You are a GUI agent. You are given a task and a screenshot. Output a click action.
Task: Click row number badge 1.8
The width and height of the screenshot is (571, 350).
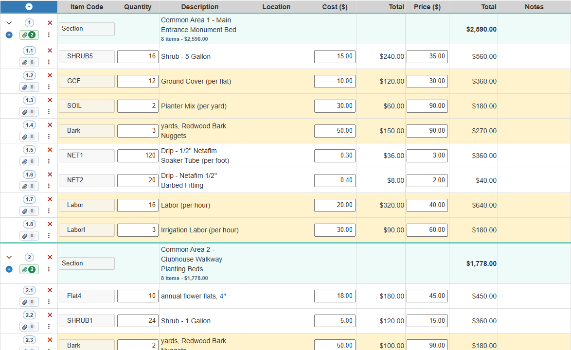tap(30, 224)
